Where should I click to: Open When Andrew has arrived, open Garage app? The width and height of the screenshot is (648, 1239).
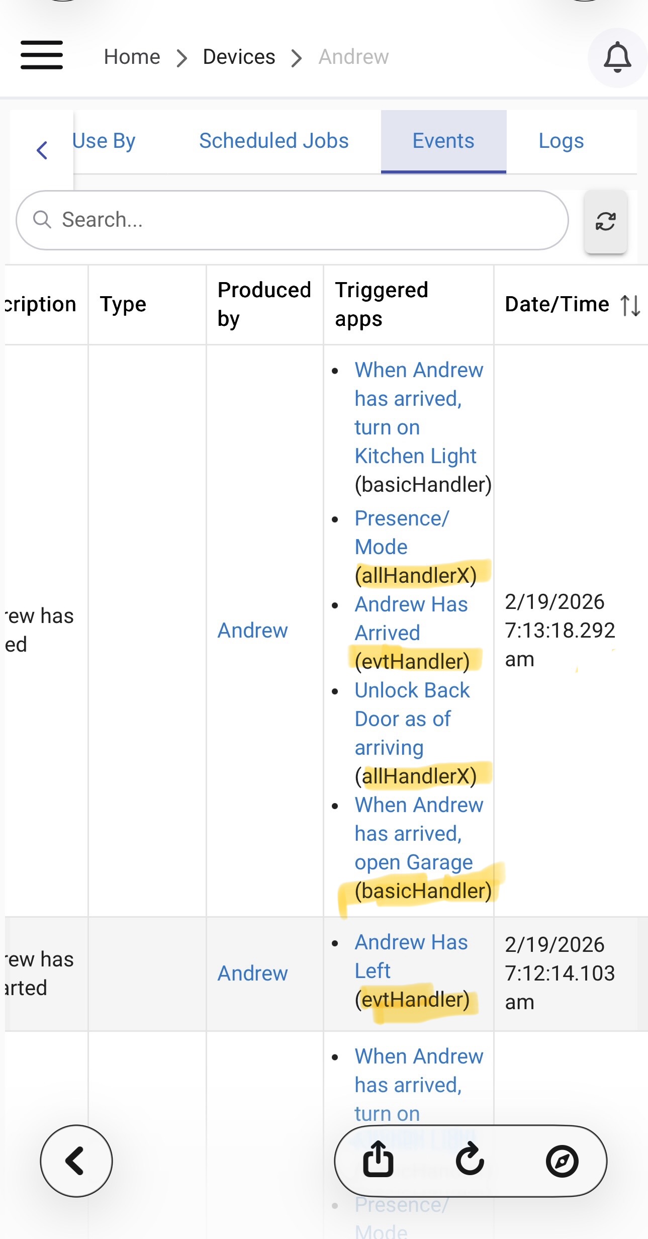[418, 833]
